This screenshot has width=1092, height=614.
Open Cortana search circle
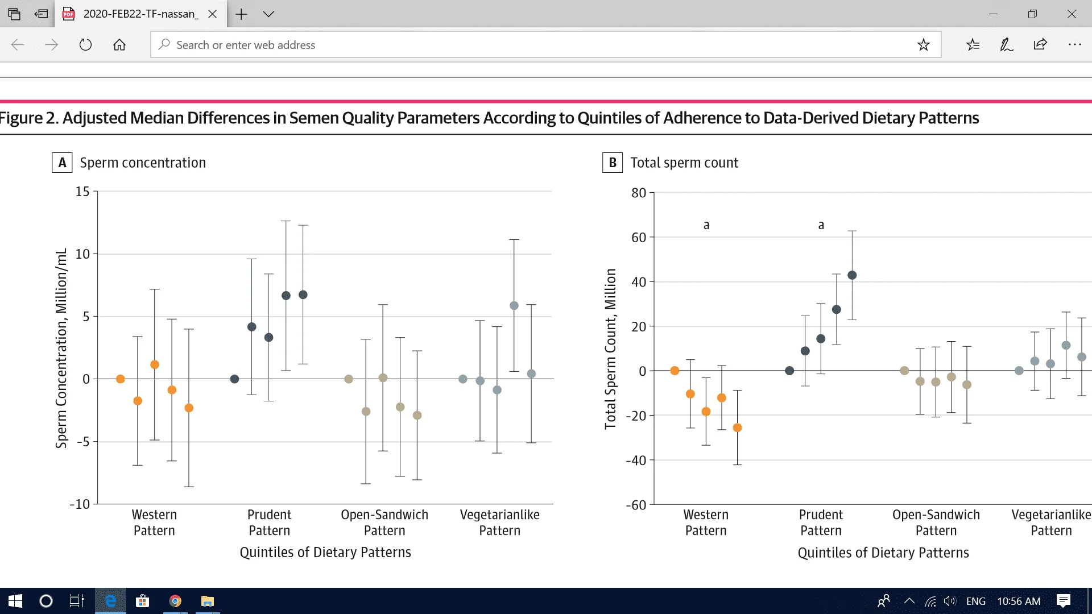pyautogui.click(x=45, y=601)
